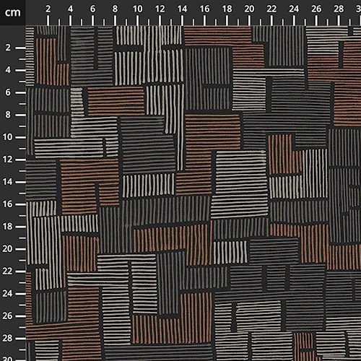The width and height of the screenshot is (361, 361).
Task: Select the 26 mark on horizontal ruler
Action: pyautogui.click(x=316, y=9)
